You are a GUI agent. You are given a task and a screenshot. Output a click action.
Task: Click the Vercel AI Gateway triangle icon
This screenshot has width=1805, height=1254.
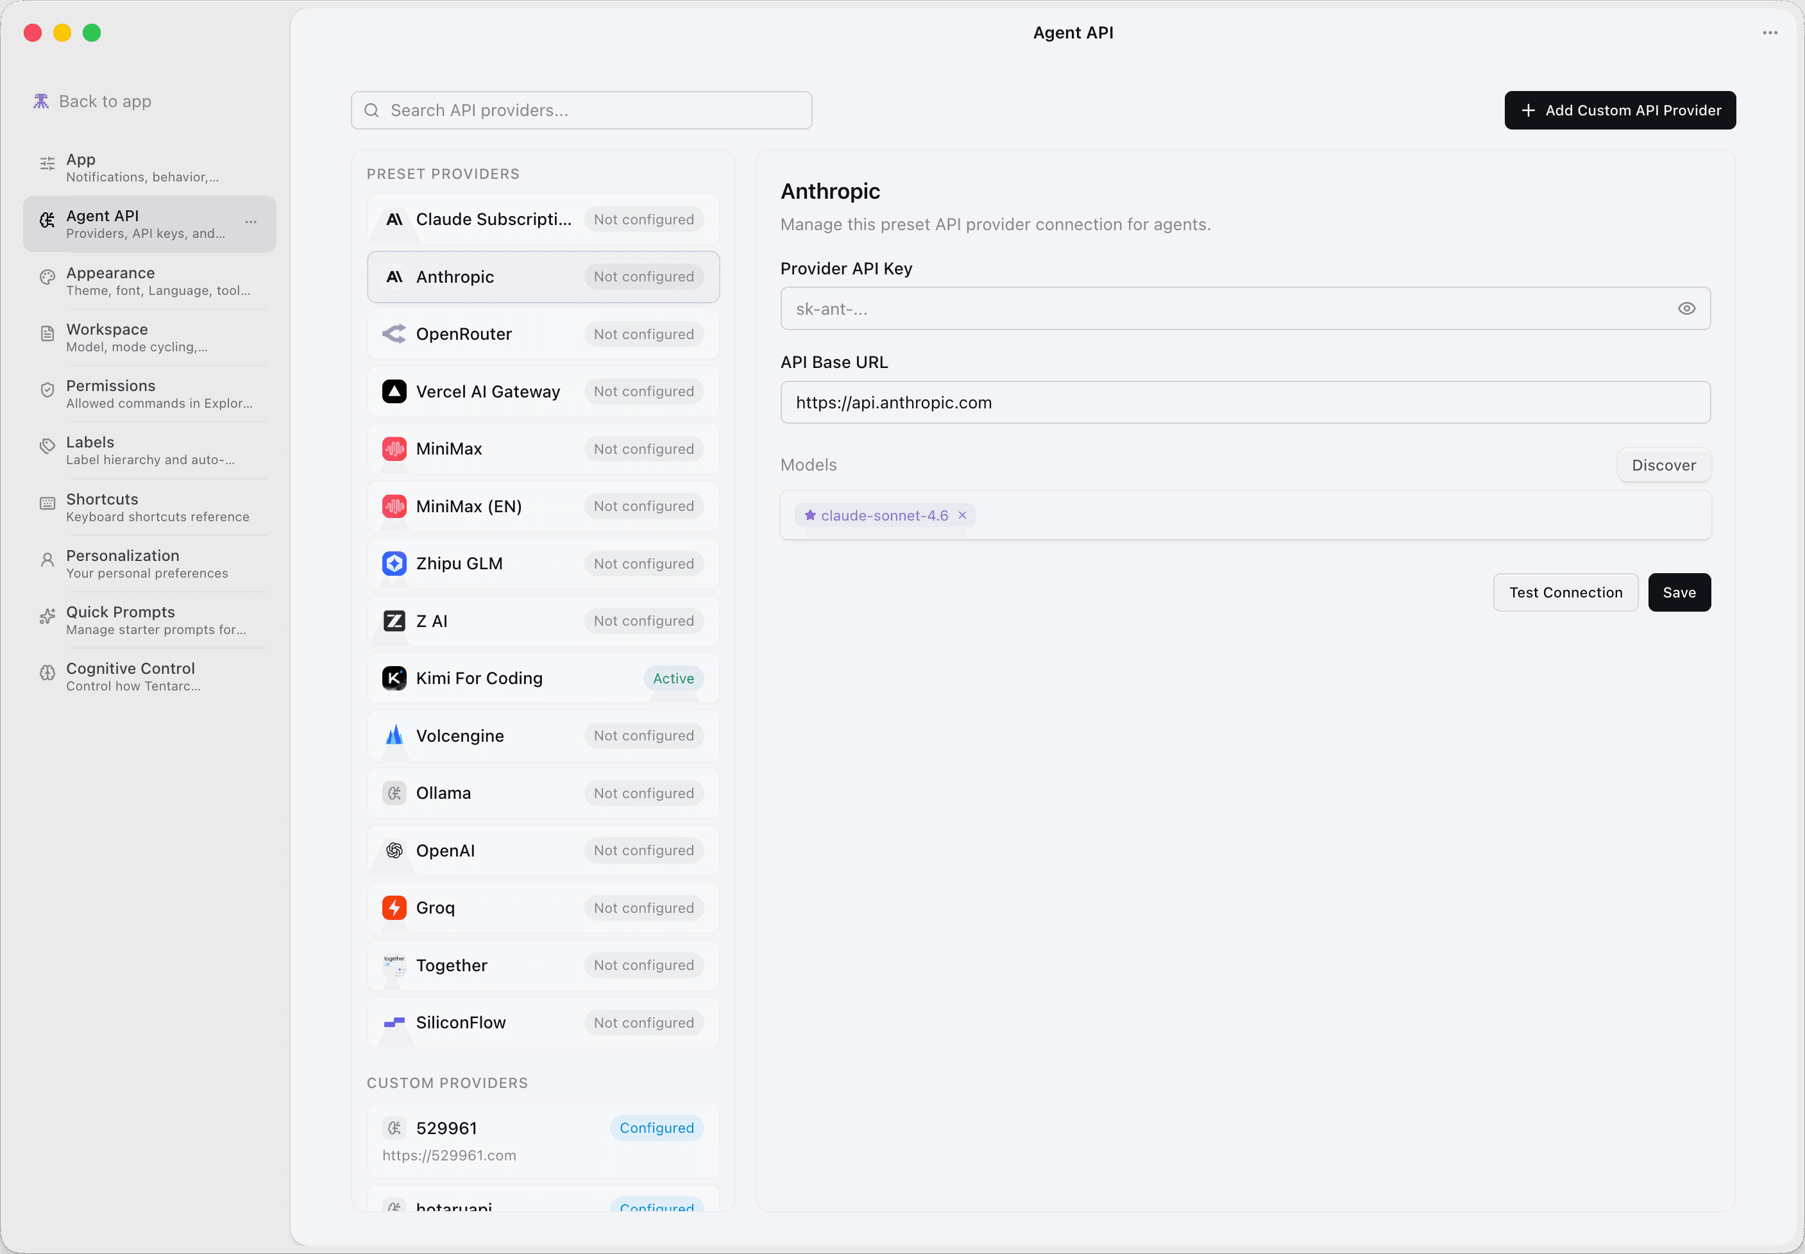[394, 391]
